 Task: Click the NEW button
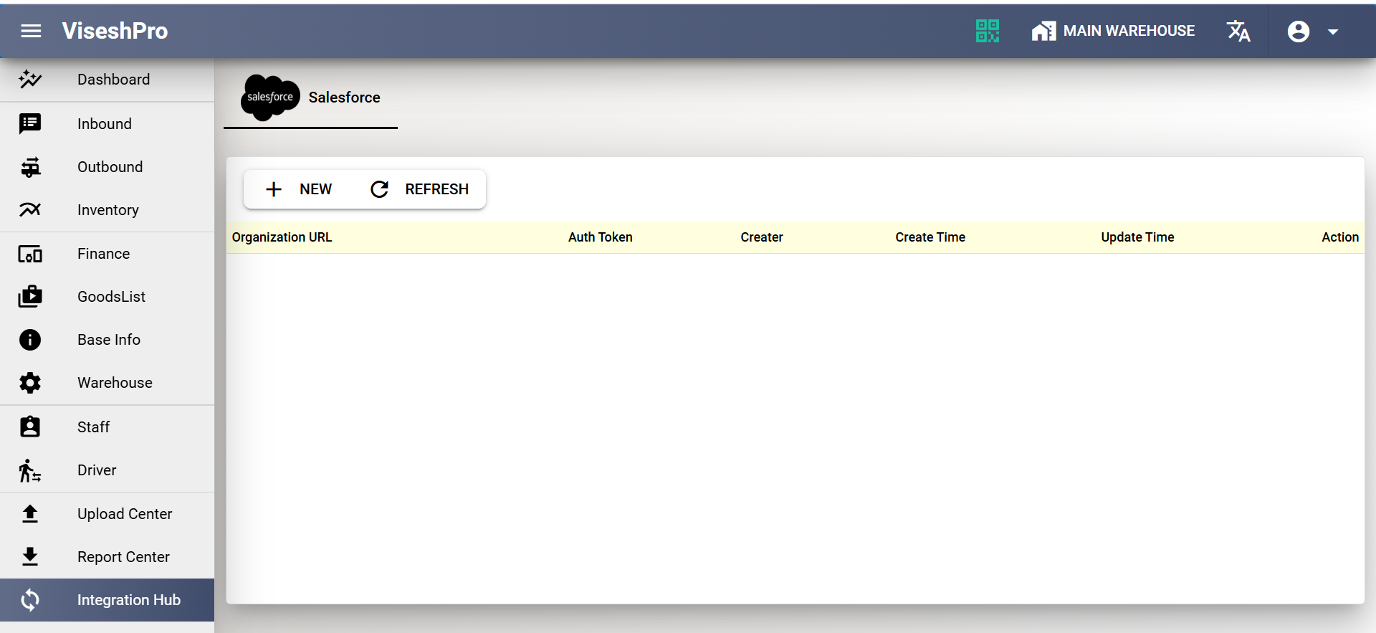coord(299,189)
